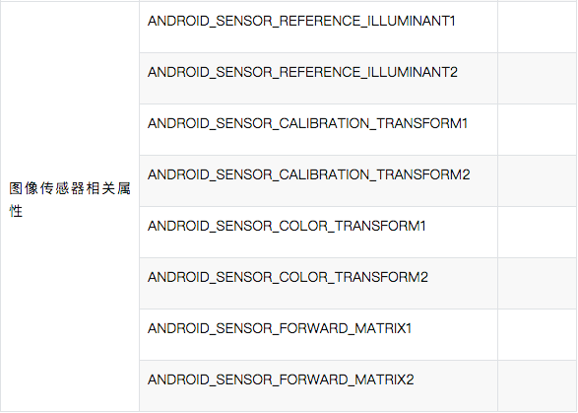
Task: Select the ANDROID_SENSOR_CALIBRATION_TRANSFORM2 row text
Action: click(x=309, y=174)
